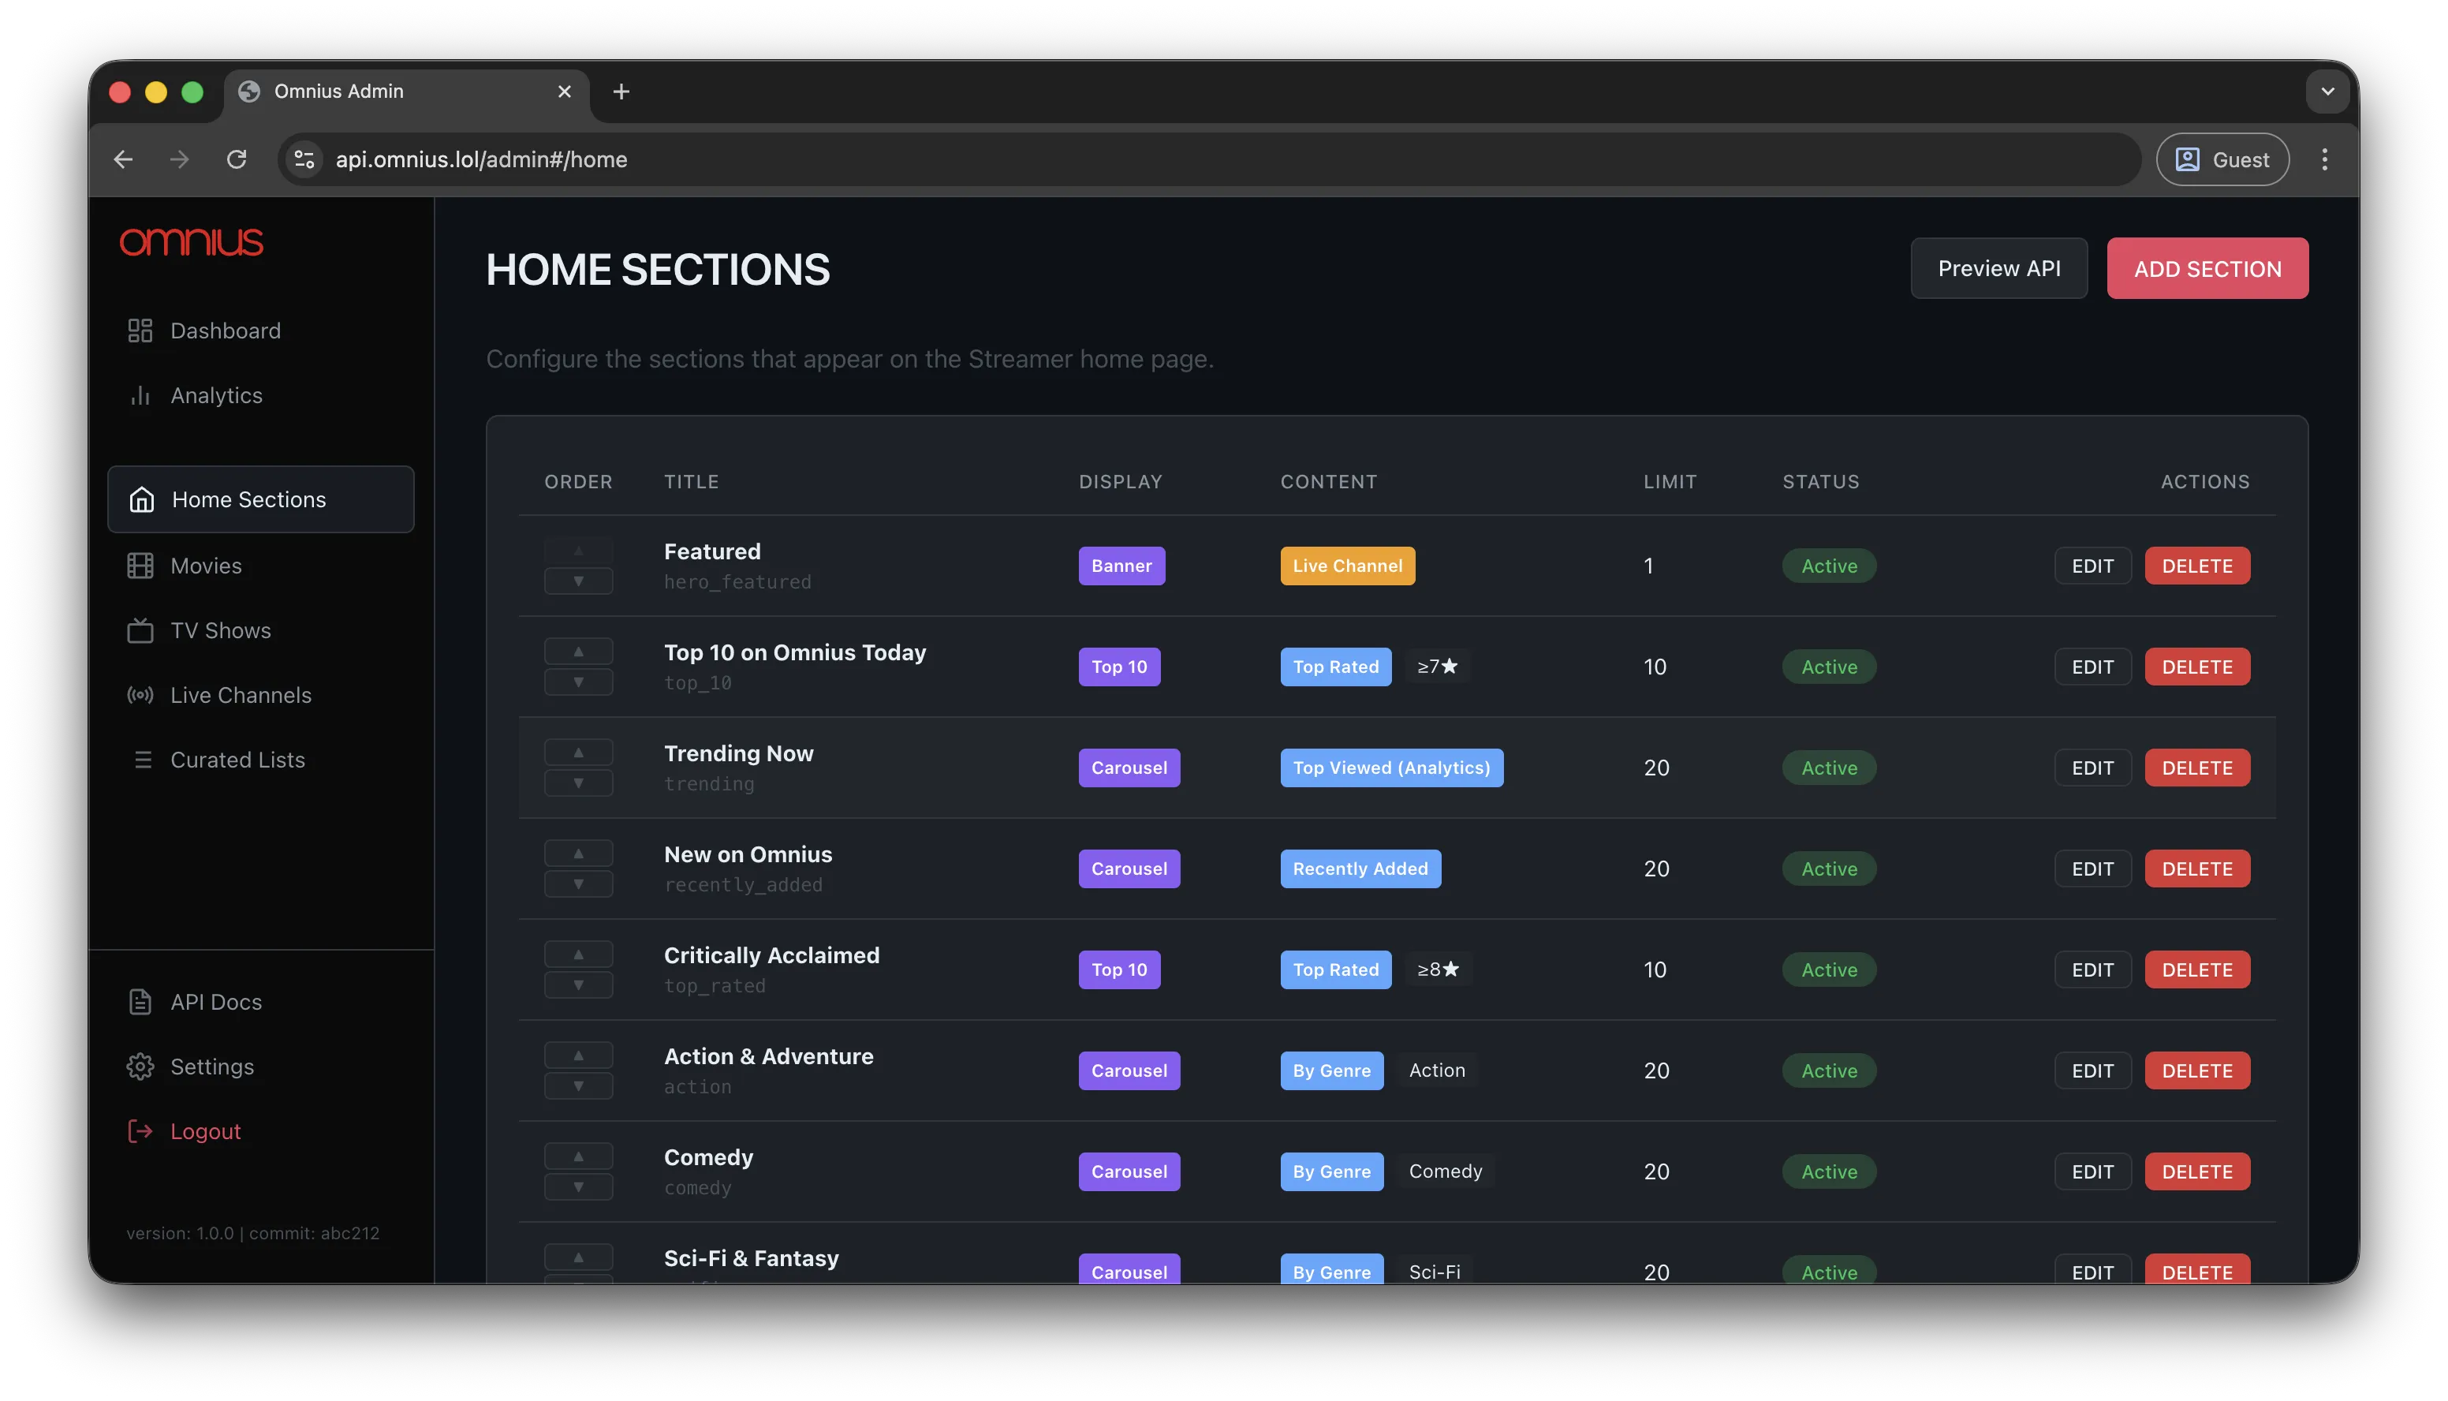
Task: Select the TV Shows icon
Action: [x=140, y=630]
